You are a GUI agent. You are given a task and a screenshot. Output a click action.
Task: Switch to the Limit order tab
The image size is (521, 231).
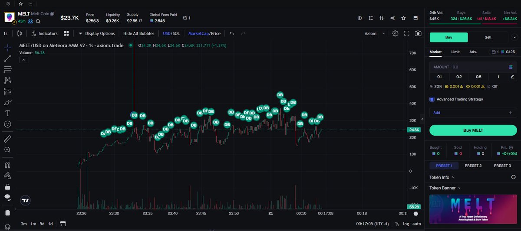[x=455, y=52]
